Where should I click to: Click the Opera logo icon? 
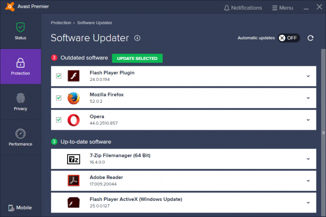coord(74,120)
